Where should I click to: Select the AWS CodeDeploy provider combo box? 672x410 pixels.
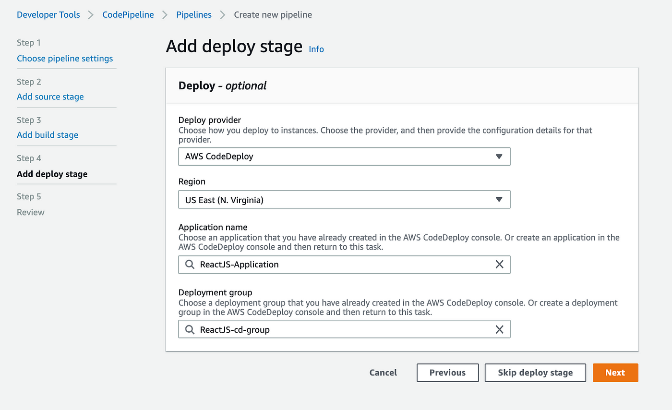344,157
